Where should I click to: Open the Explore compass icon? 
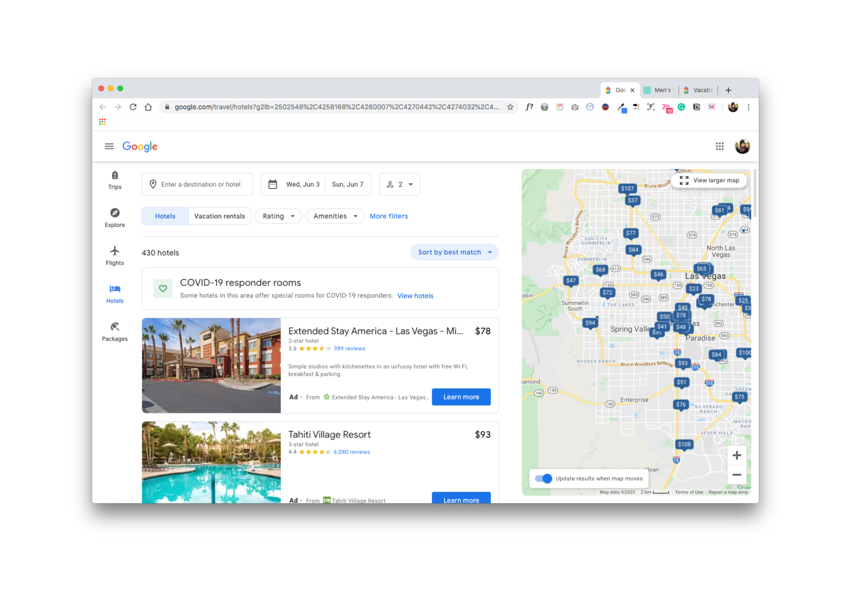[x=115, y=213]
